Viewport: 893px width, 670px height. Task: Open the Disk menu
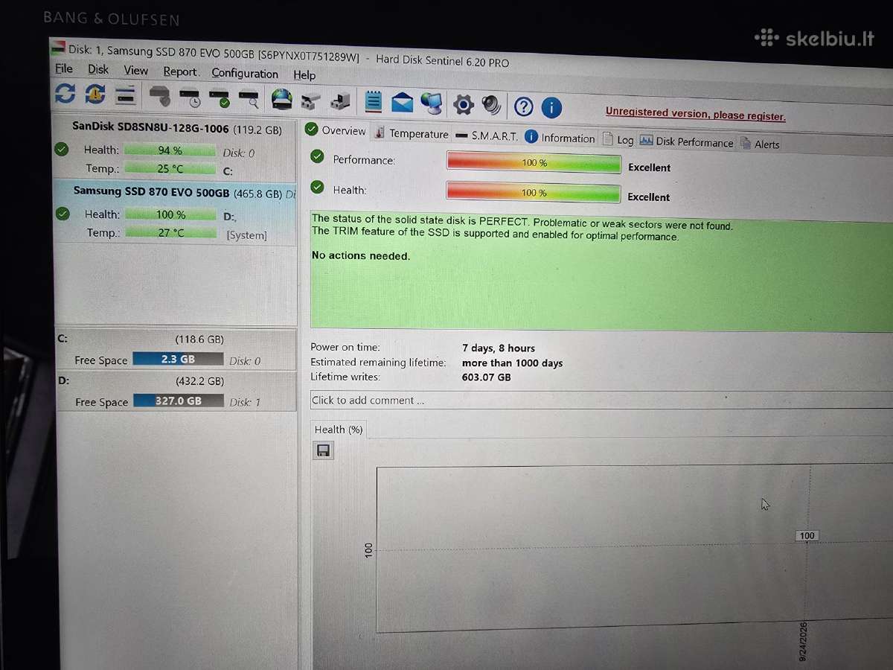(98, 69)
